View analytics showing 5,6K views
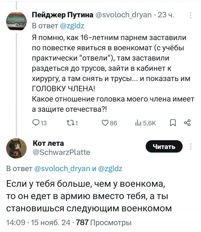The height and width of the screenshot is (232, 201). [x=139, y=123]
